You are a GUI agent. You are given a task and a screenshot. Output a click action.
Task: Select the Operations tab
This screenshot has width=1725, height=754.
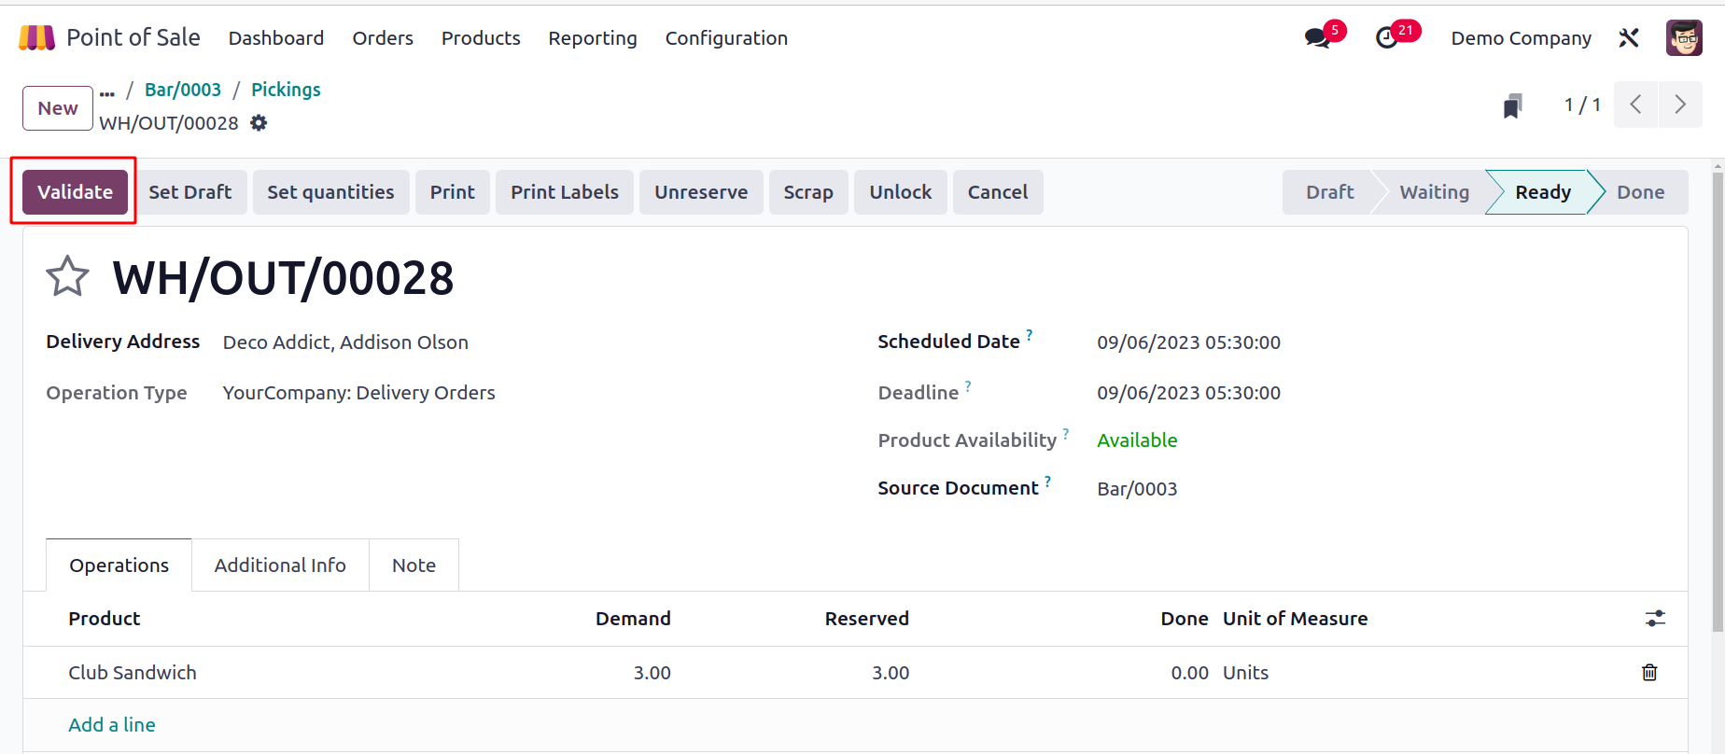tap(119, 565)
